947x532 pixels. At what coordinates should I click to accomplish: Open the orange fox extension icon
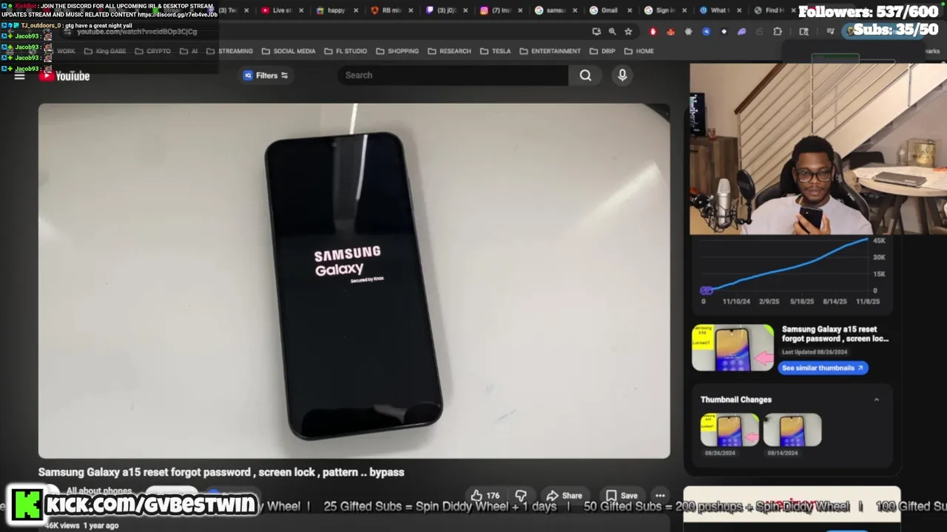click(670, 32)
